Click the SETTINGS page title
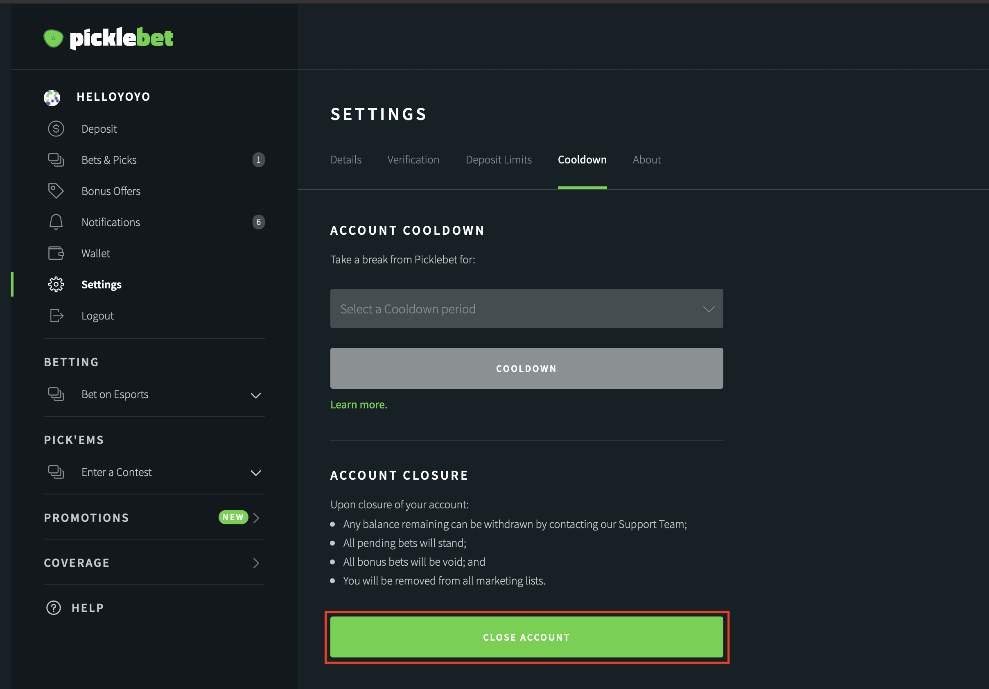 (379, 114)
